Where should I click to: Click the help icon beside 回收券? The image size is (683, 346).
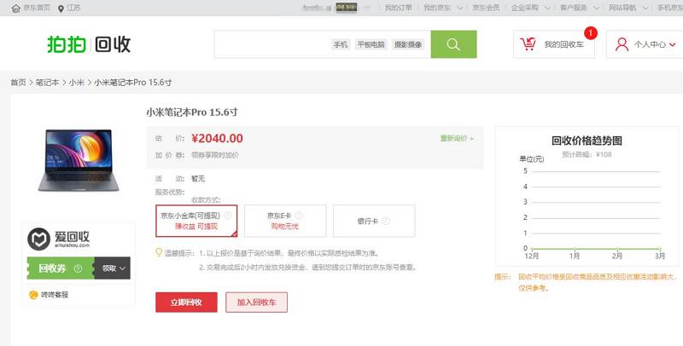point(78,268)
